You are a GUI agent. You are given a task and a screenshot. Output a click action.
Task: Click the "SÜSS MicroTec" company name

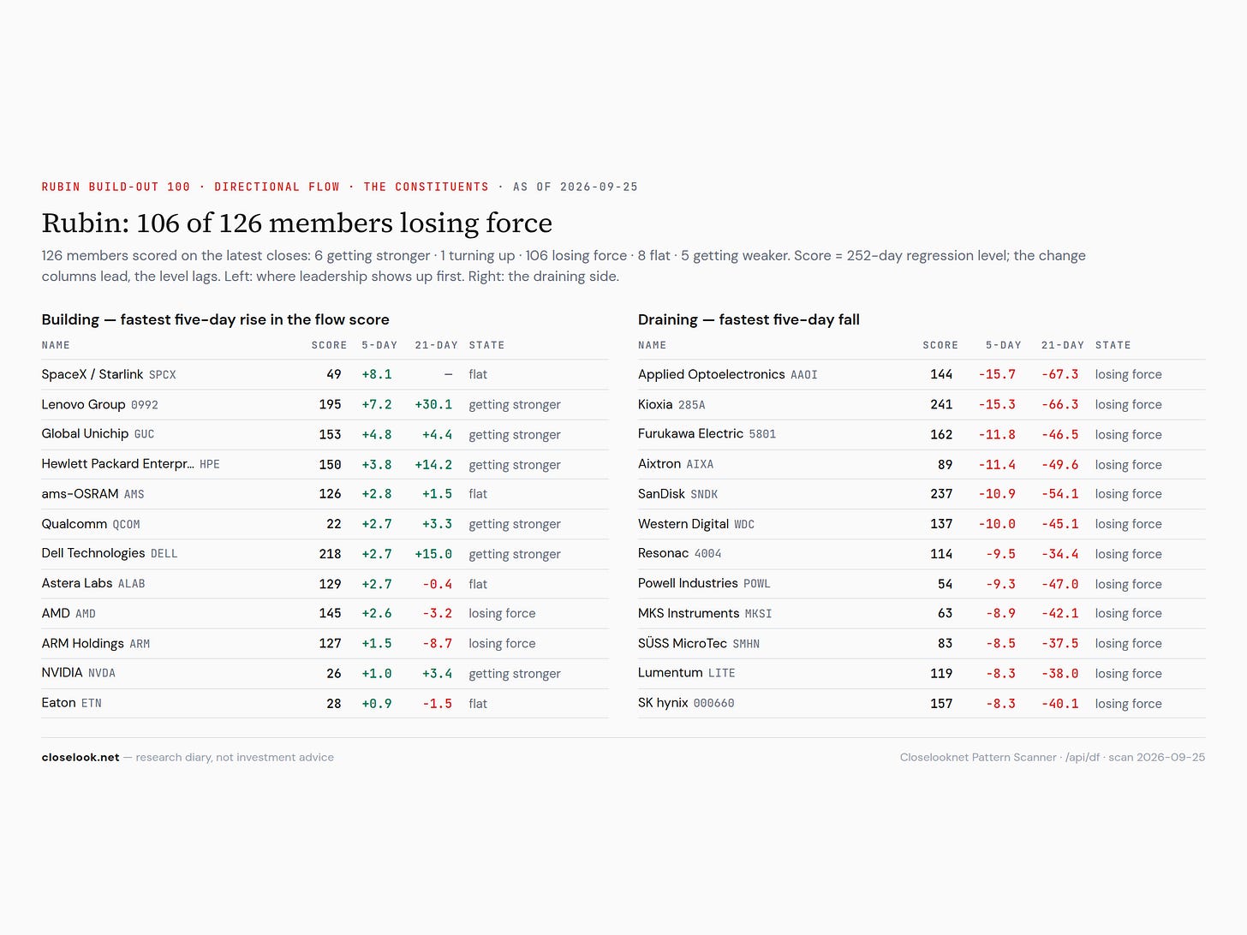pyautogui.click(x=683, y=643)
